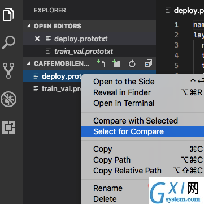The height and width of the screenshot is (204, 204).
Task: Click the Refresh Explorer icon
Action: [x=132, y=64]
